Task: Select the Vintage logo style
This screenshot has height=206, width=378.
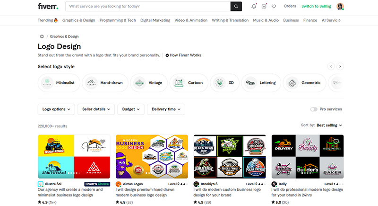Action: pos(149,83)
